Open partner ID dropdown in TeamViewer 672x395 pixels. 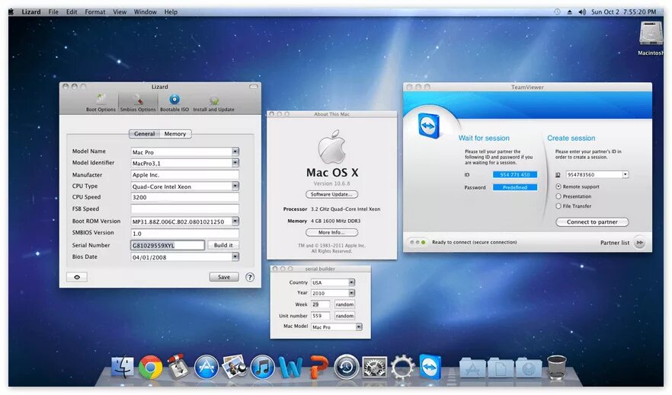coord(626,174)
